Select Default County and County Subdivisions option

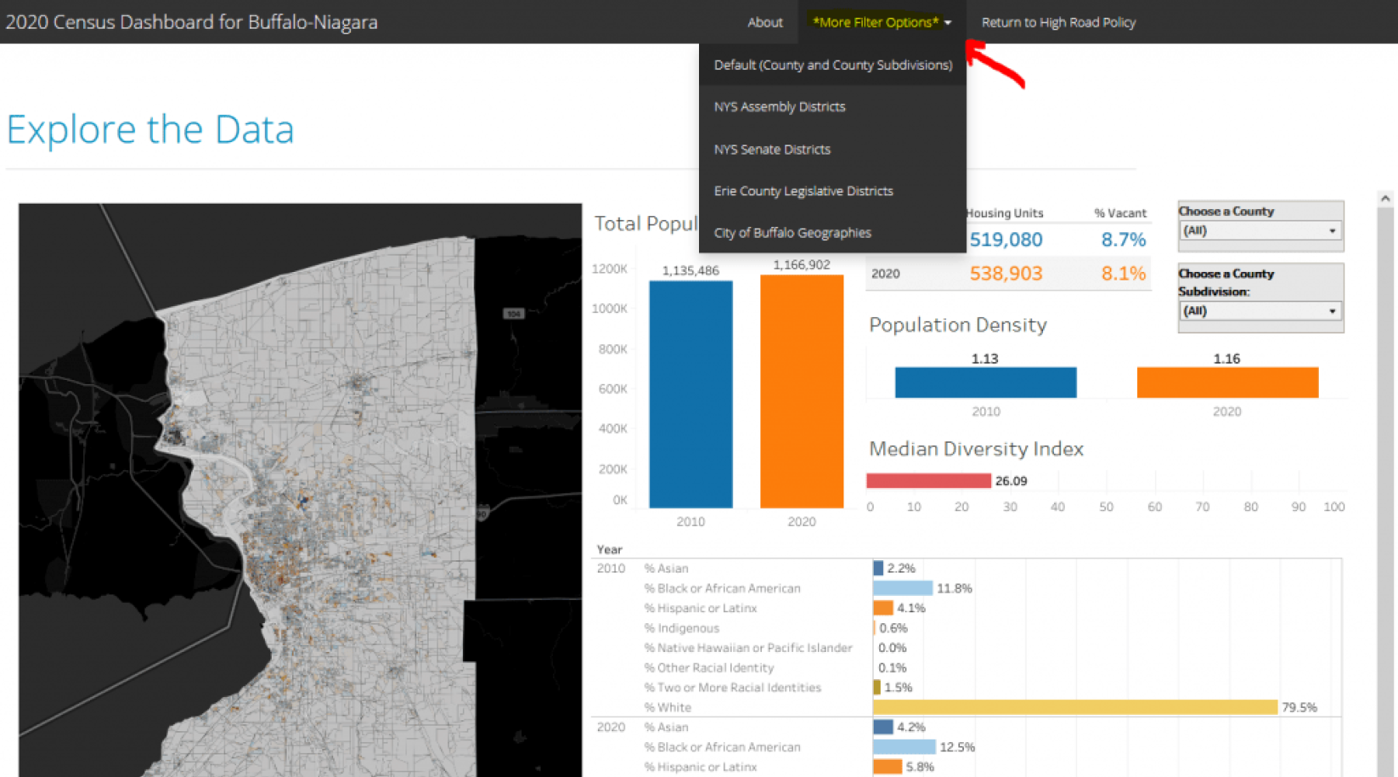[833, 65]
